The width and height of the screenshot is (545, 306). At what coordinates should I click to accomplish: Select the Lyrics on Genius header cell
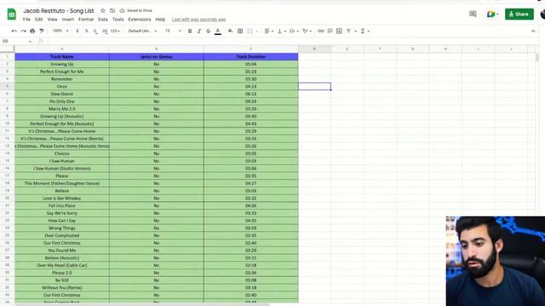click(157, 57)
